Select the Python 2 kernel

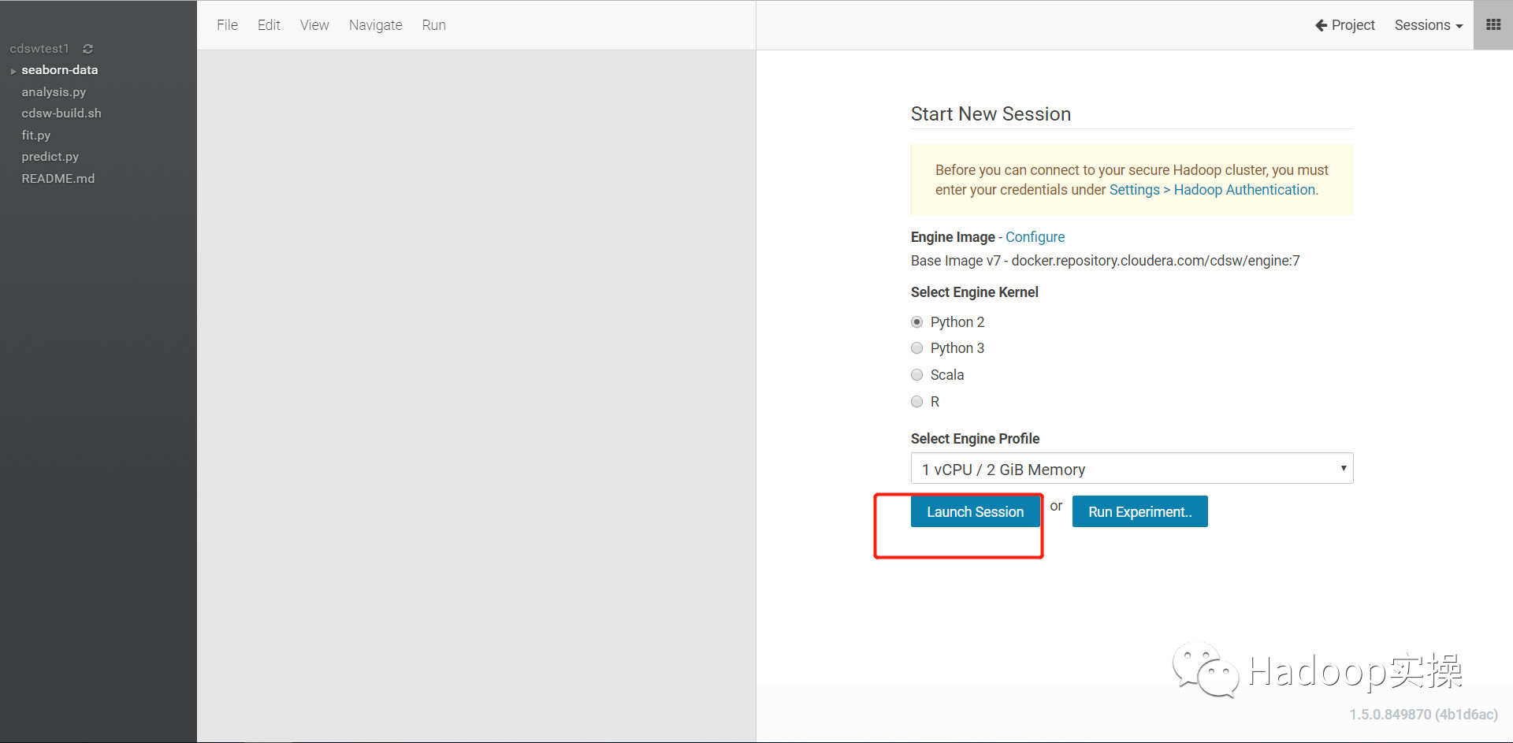coord(916,322)
